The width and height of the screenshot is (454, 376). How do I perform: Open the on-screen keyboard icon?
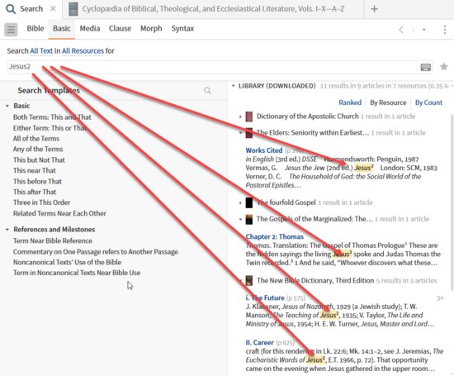click(425, 67)
